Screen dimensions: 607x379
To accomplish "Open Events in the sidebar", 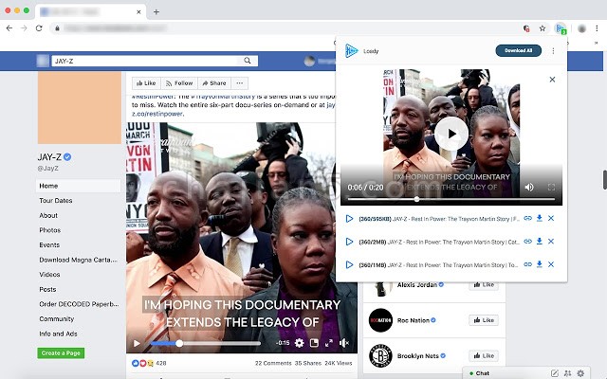I will [49, 244].
